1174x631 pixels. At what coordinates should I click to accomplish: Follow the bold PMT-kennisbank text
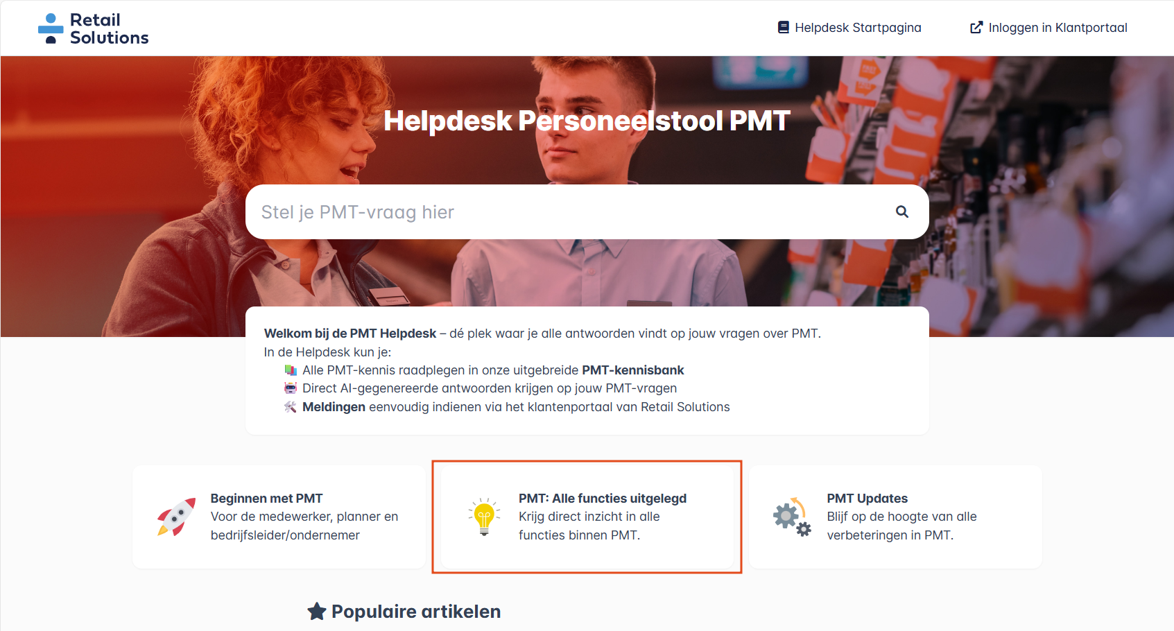632,370
